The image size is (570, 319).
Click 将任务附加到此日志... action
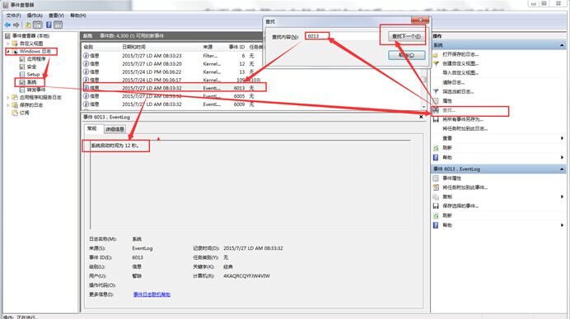465,129
